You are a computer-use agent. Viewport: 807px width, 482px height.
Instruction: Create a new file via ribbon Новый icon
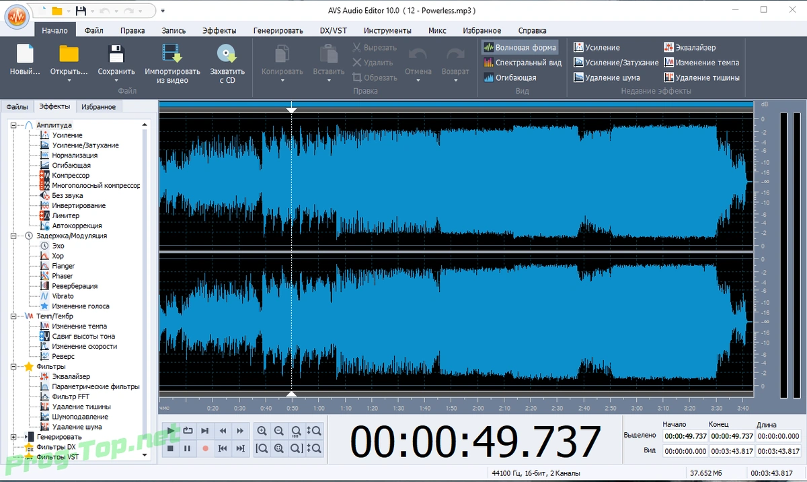(25, 54)
